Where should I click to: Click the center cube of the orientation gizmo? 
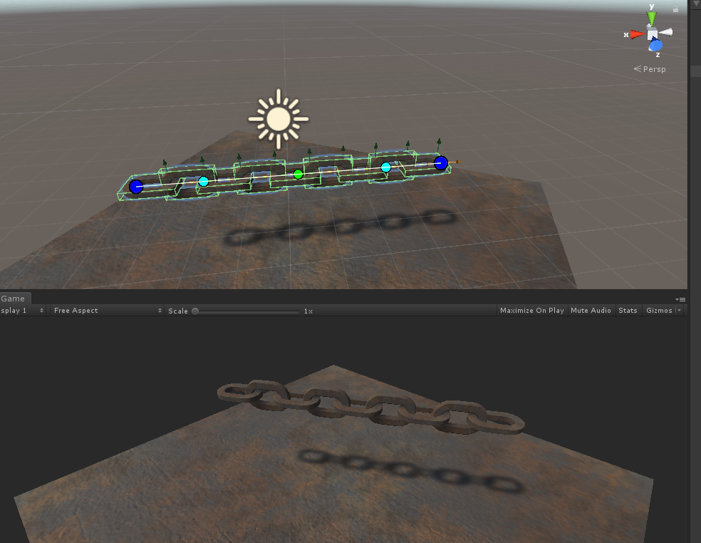653,34
